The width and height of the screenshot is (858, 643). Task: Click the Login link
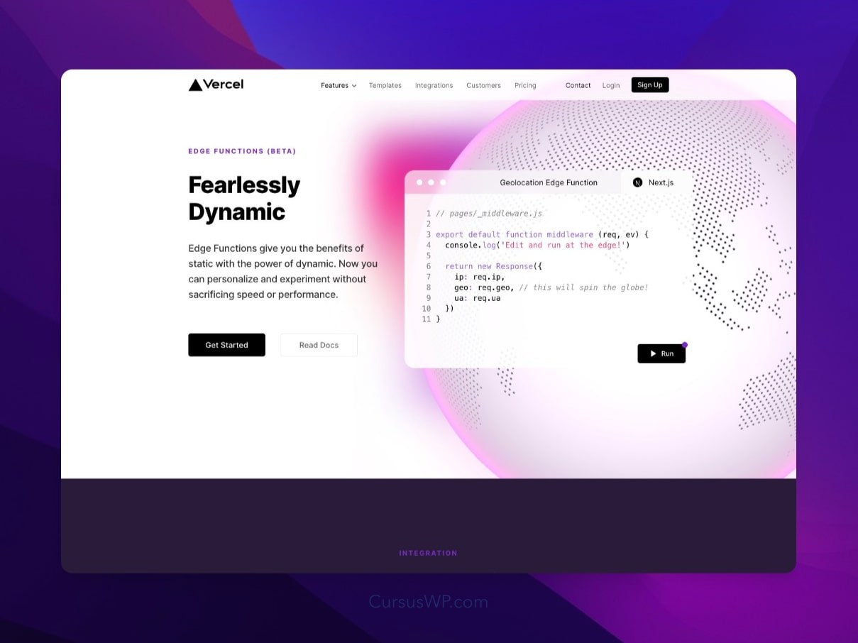611,85
